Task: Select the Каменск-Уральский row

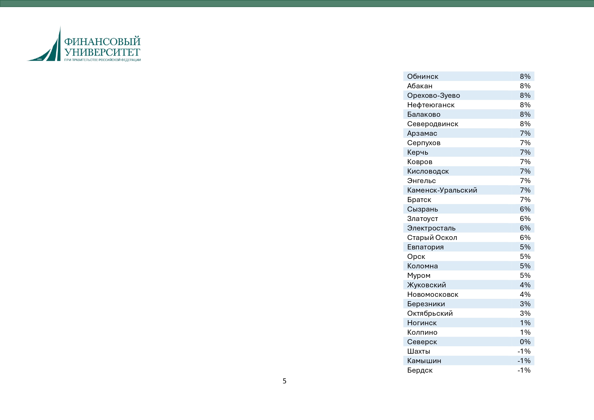Action: coord(469,190)
